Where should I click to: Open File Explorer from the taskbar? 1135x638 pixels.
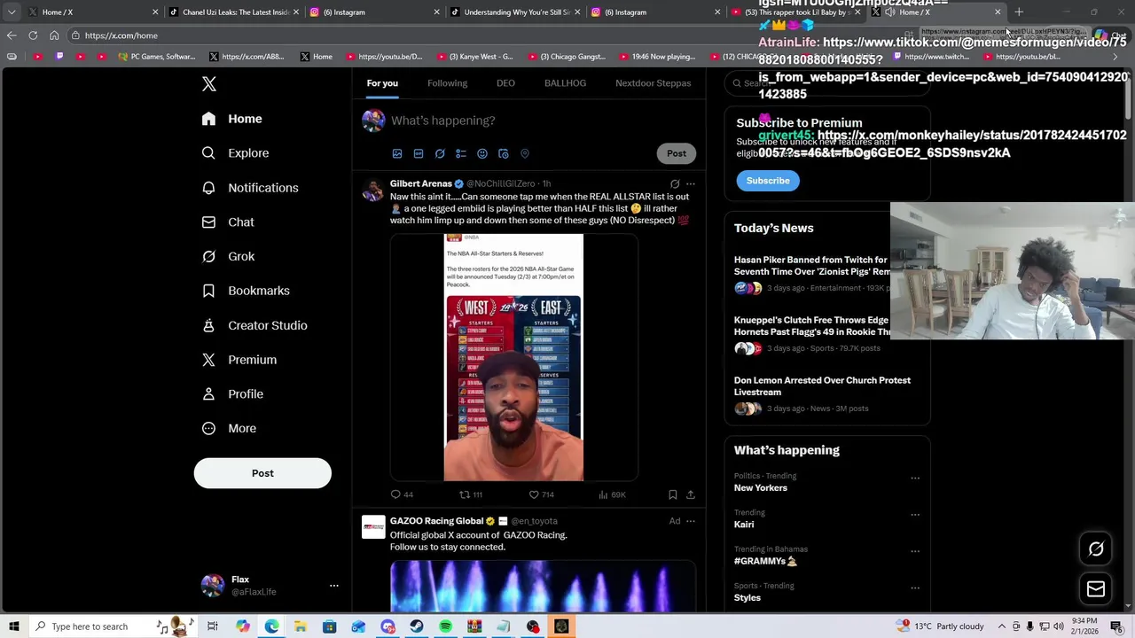pos(301,626)
